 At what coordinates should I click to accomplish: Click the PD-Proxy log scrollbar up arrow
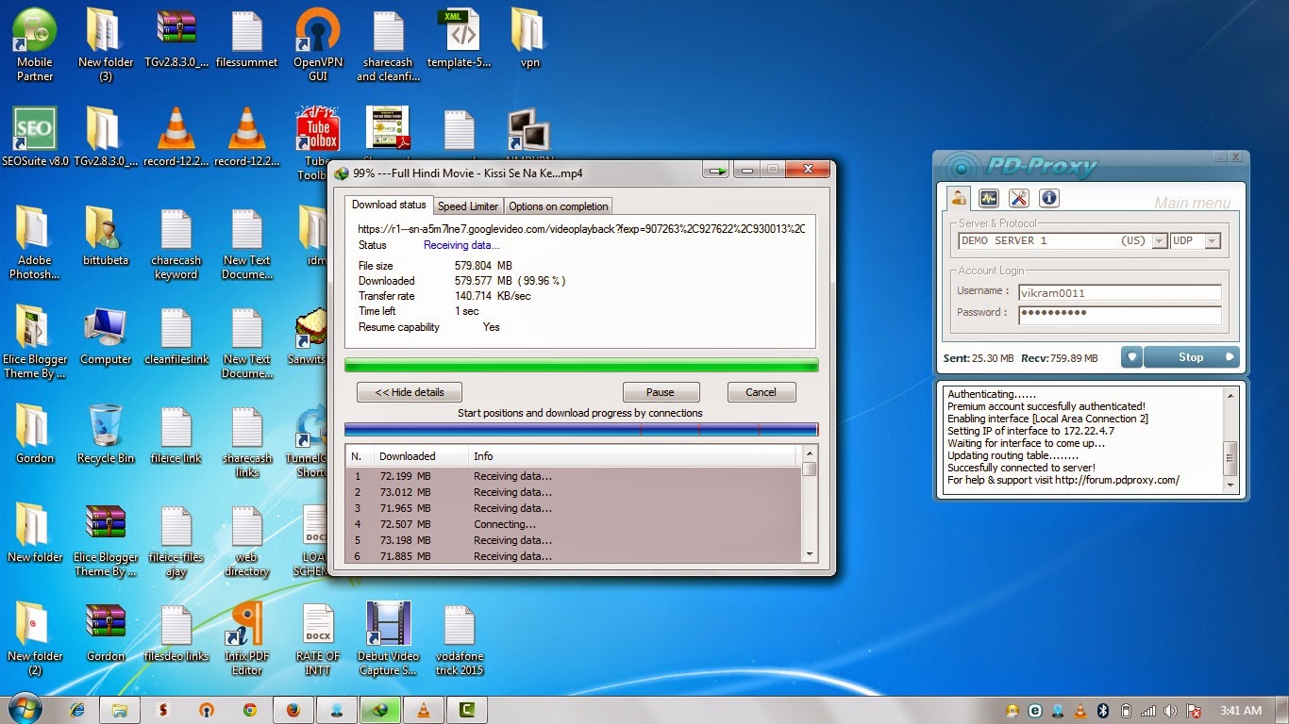(x=1230, y=394)
